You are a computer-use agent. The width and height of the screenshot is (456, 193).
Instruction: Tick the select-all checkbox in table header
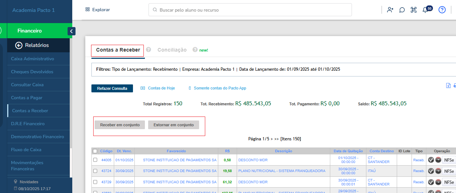coord(95,151)
